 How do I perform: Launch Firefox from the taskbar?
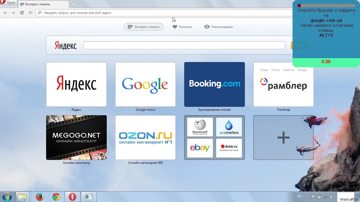pos(40,197)
